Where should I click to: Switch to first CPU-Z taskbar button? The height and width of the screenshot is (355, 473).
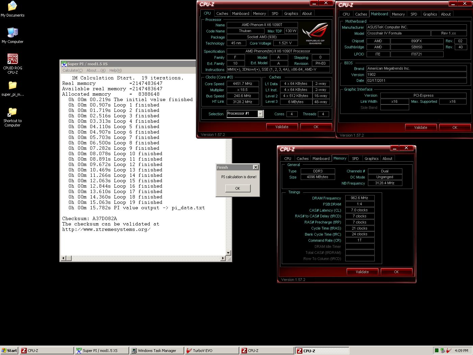[47, 351]
